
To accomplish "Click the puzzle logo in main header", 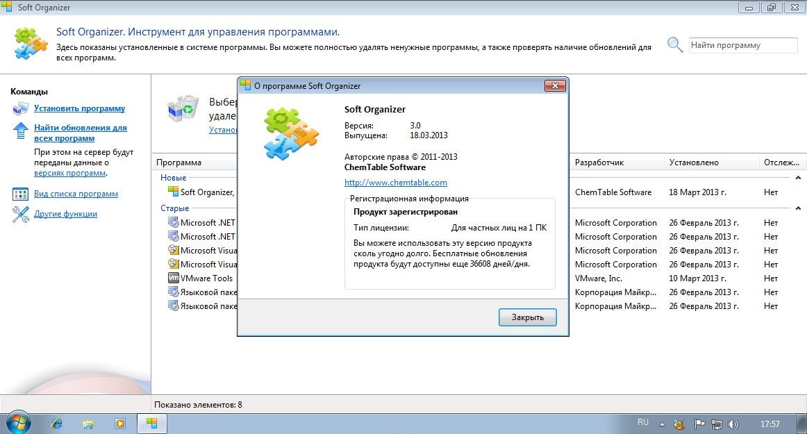I will [31, 43].
